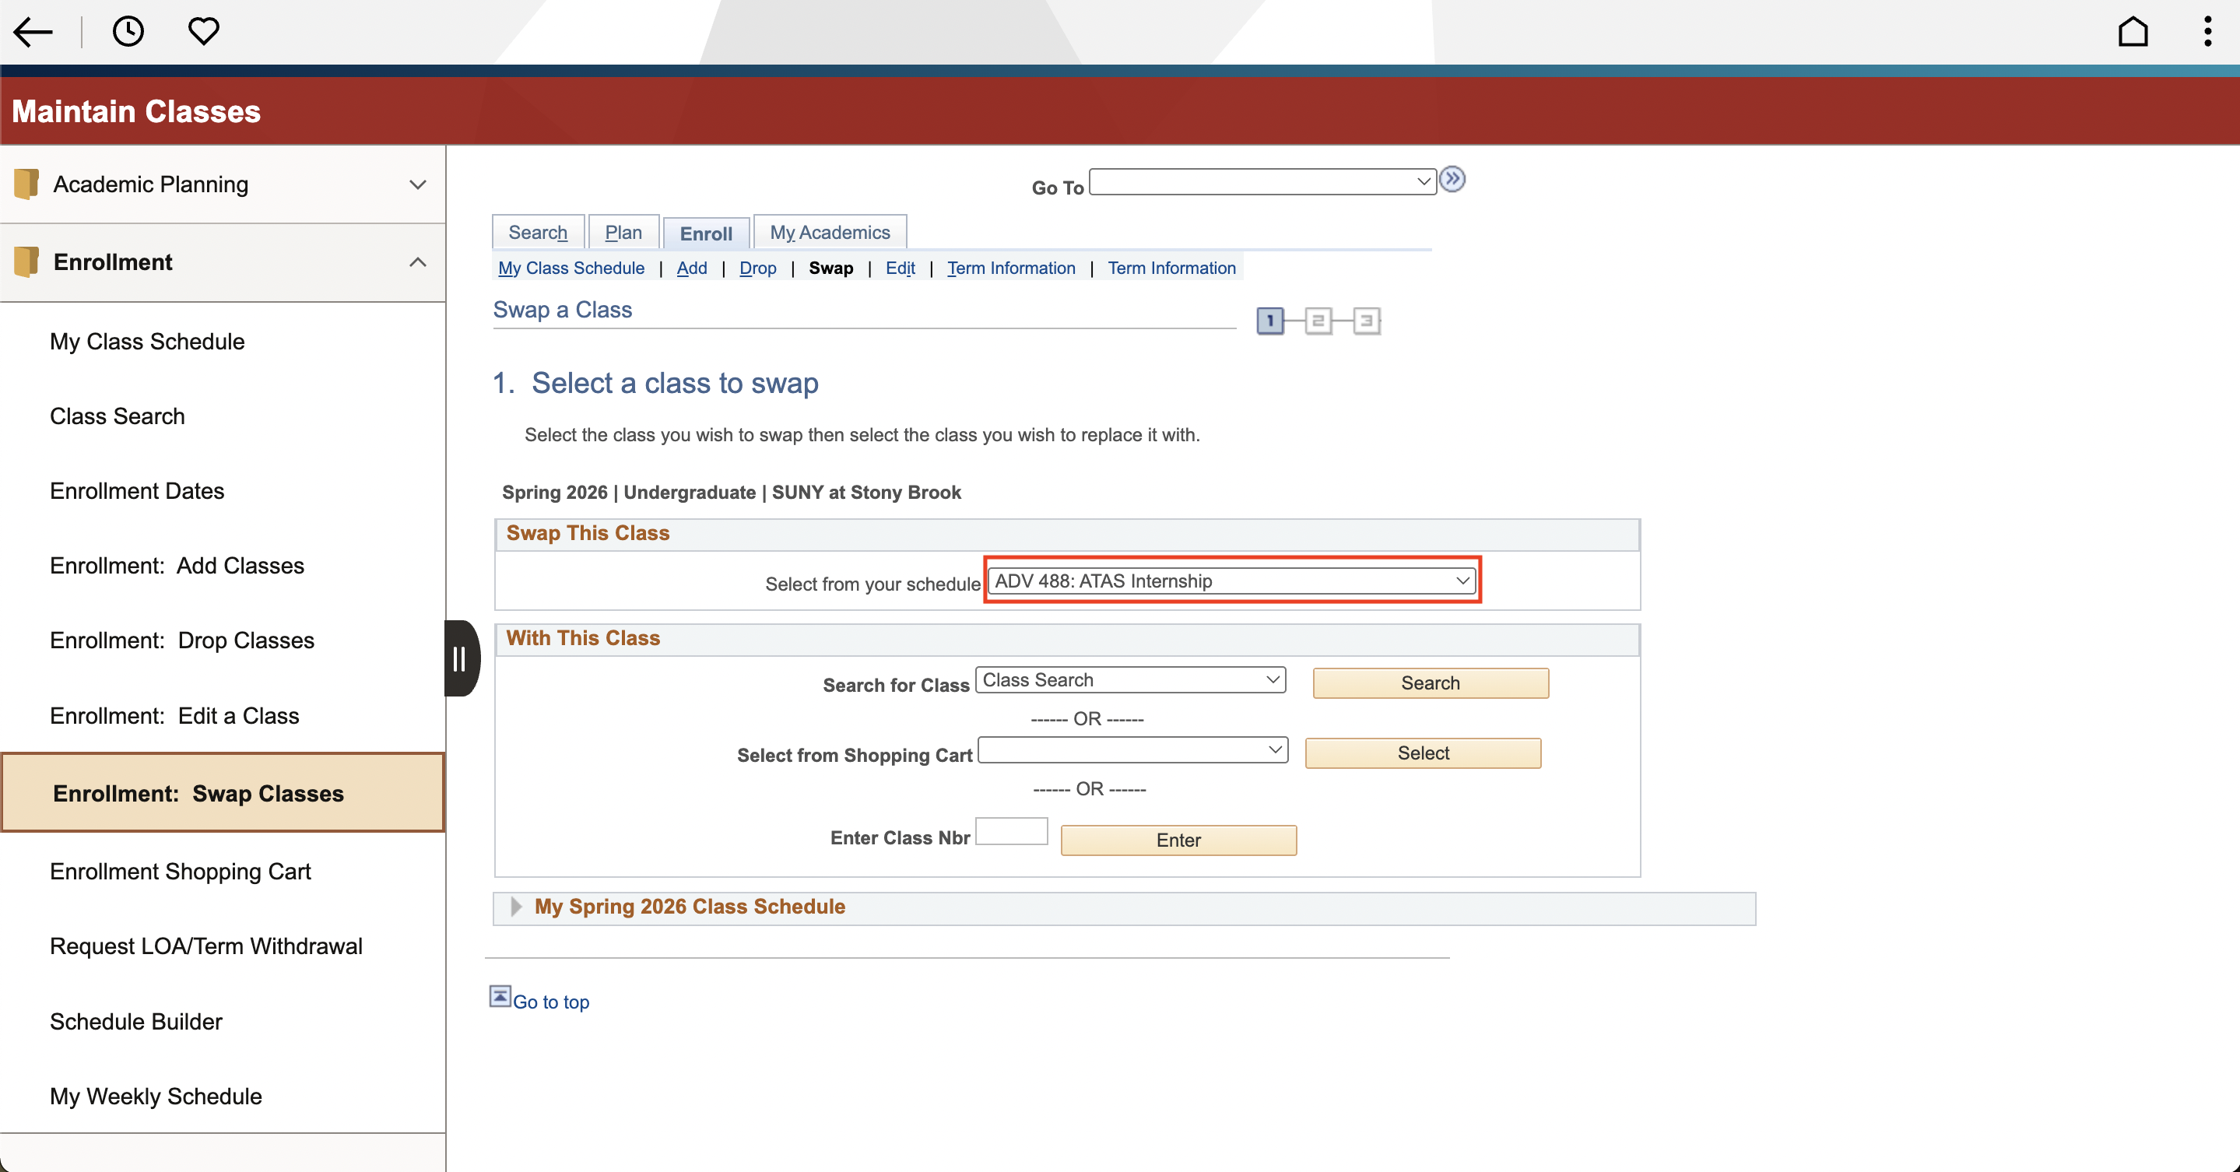The width and height of the screenshot is (2240, 1172).
Task: Collapse sidebar with the panel handle
Action: (461, 658)
